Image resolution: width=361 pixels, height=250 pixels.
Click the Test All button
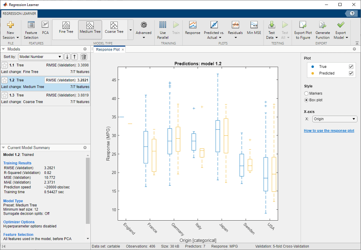(x=285, y=30)
